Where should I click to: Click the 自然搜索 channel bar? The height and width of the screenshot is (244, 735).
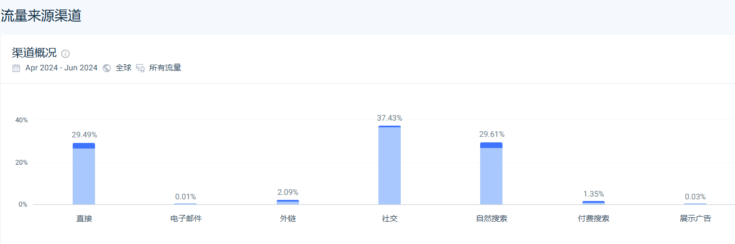point(491,177)
